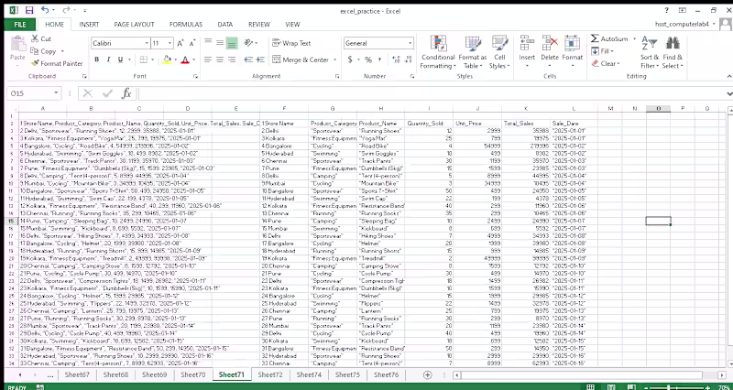Open Cell Styles gallery
Screen dimensions: 733x390
point(499,52)
